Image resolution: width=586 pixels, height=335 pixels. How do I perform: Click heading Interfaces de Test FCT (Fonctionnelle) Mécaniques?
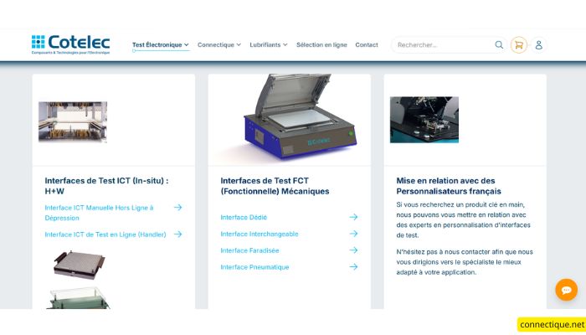275,186
